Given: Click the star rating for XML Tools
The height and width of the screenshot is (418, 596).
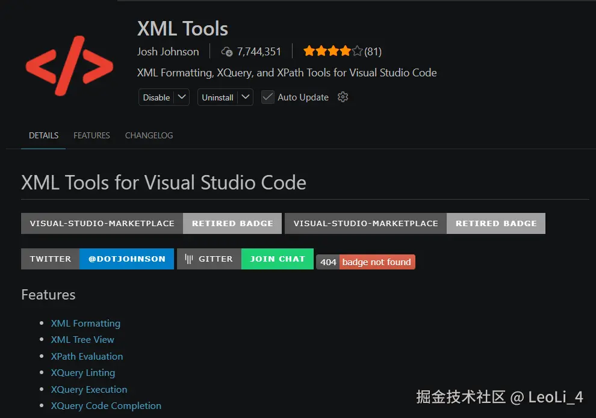Looking at the screenshot, I should (x=333, y=51).
